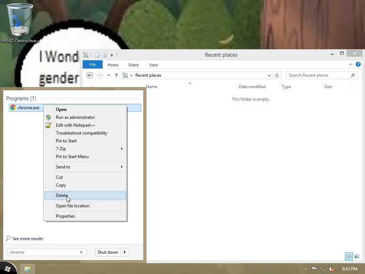This screenshot has width=365, height=274.
Task: Choose Copy from the context menu
Action: [85, 185]
